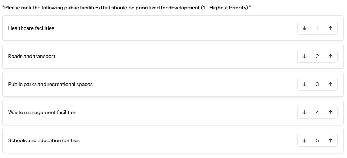Raise rank of Public parks and recreational spaces

(x=330, y=84)
